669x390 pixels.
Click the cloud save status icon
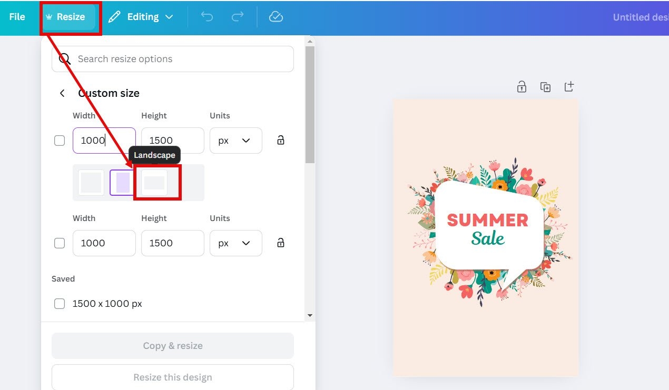tap(276, 17)
